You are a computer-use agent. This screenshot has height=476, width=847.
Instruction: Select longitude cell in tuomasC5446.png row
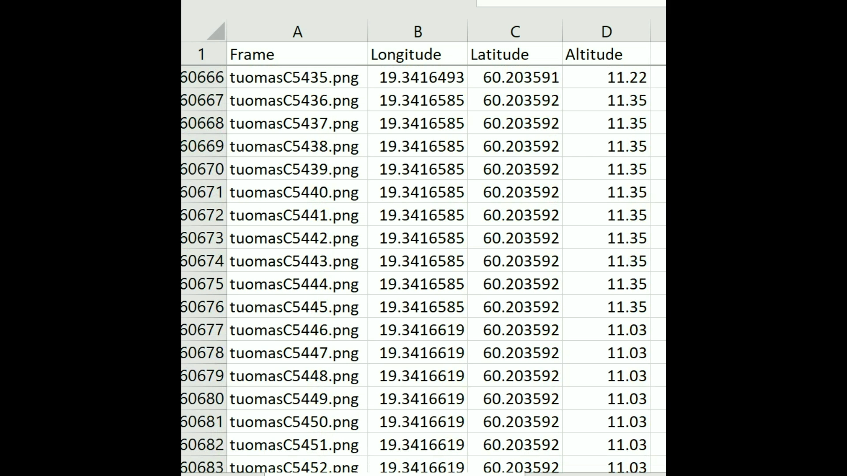(x=418, y=330)
